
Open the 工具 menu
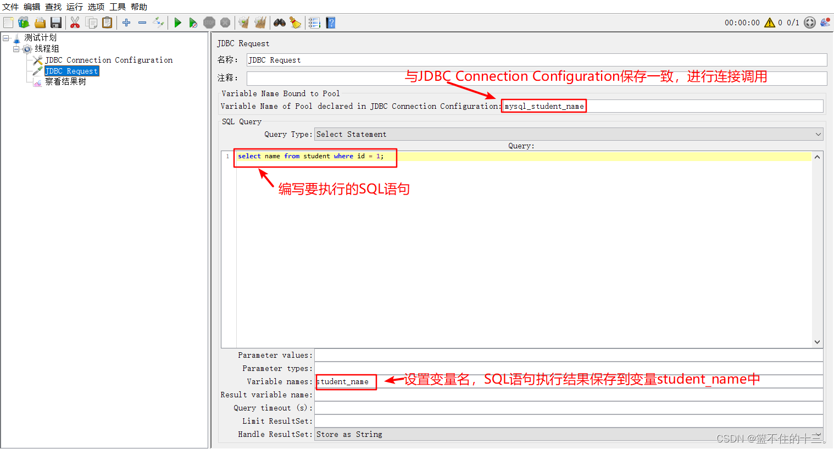click(118, 7)
